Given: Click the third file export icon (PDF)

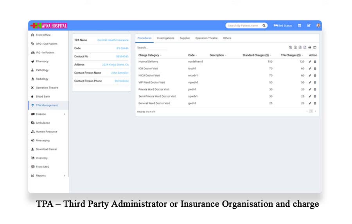Looking at the screenshot, I should [305, 47].
